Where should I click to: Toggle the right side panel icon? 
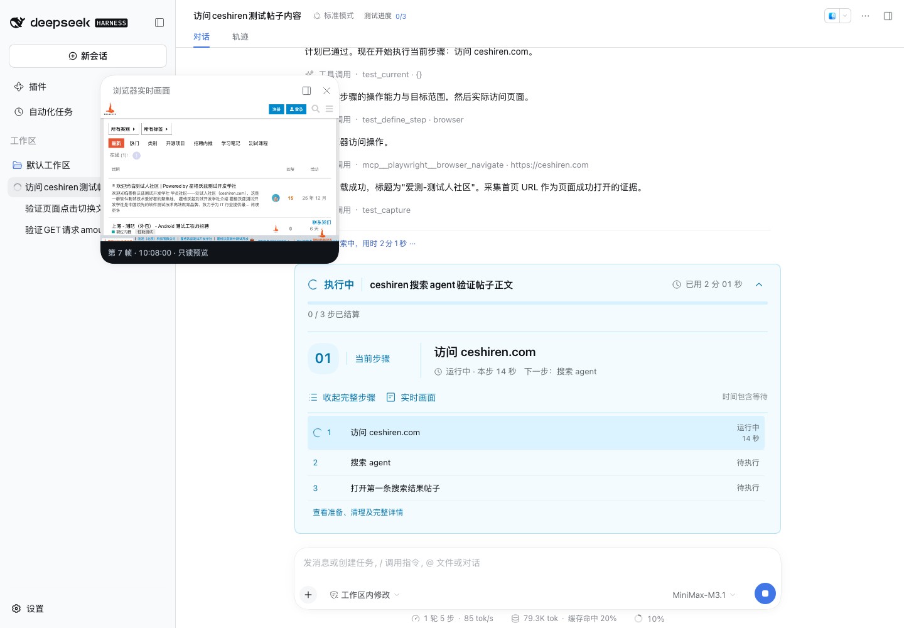click(x=888, y=16)
